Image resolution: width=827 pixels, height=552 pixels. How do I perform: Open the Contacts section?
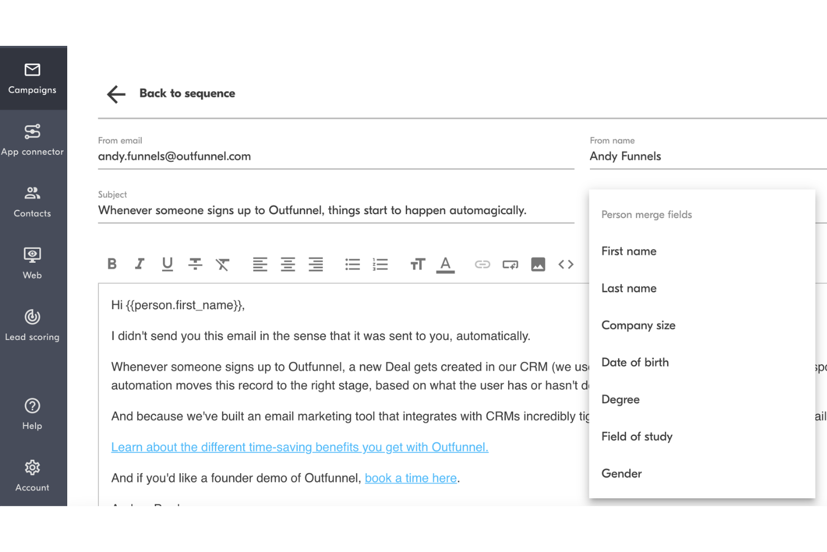pos(32,201)
